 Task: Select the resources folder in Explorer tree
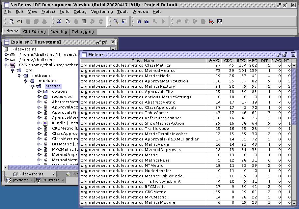(x=62, y=97)
